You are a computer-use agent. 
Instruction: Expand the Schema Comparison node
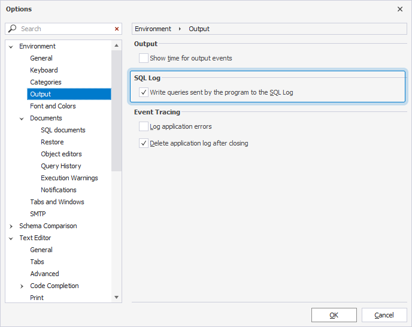coord(11,226)
